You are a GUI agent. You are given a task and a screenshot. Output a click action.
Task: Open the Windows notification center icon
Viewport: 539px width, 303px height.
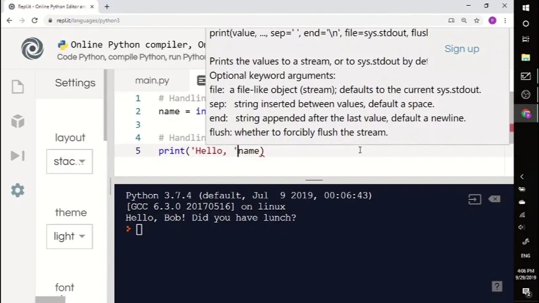click(526, 291)
